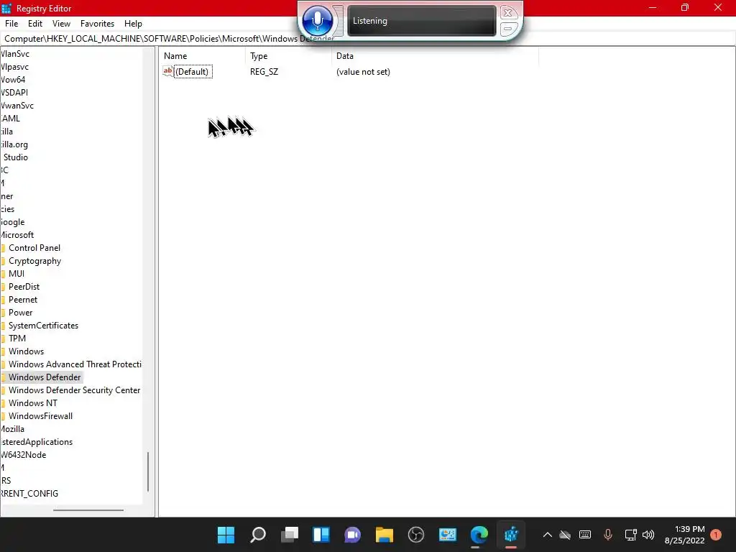Screen dimensions: 736x552
Task: Open the View menu
Action: (x=62, y=24)
